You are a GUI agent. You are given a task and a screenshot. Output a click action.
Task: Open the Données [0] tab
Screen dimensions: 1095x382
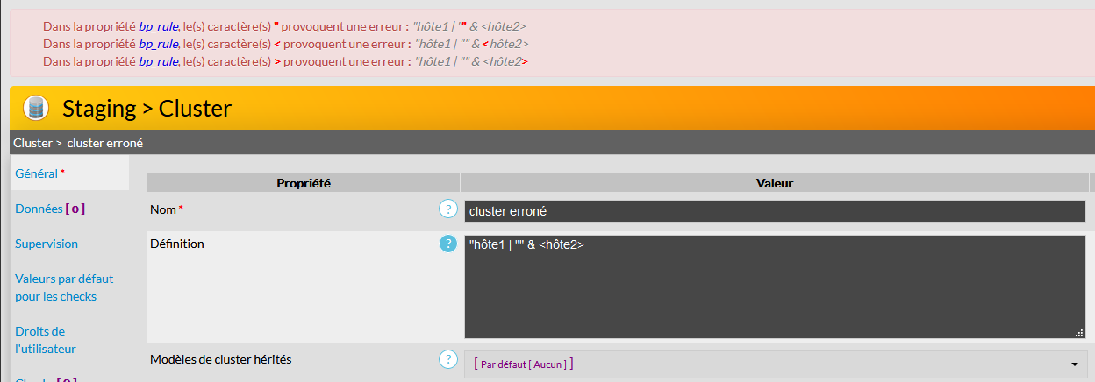(x=49, y=209)
